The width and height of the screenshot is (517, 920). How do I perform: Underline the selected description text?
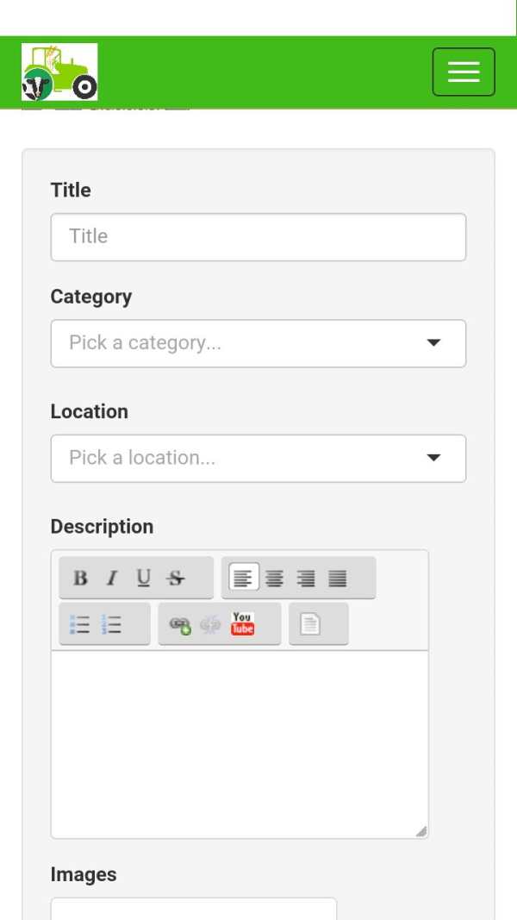coord(143,578)
